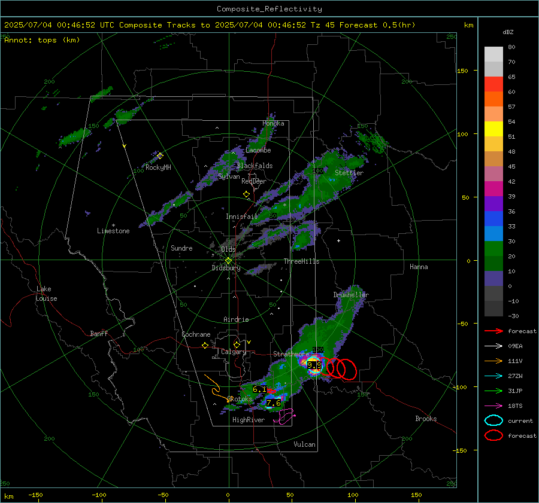539x503 pixels.
Task: Click the HighRiver city label
Action: coord(248,420)
